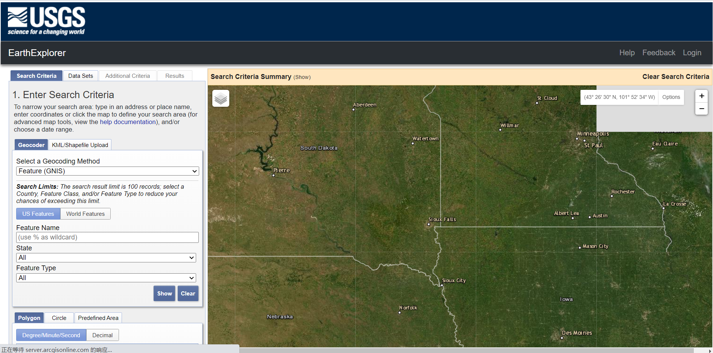Click the USGS logo
Screen dimensions: 713x353
(x=46, y=21)
